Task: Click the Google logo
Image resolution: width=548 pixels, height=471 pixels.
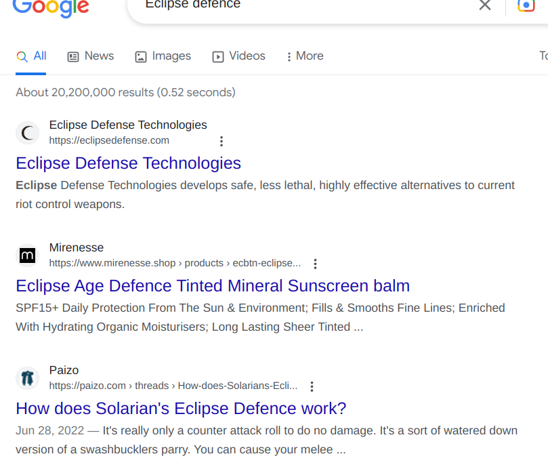Action: 51,7
